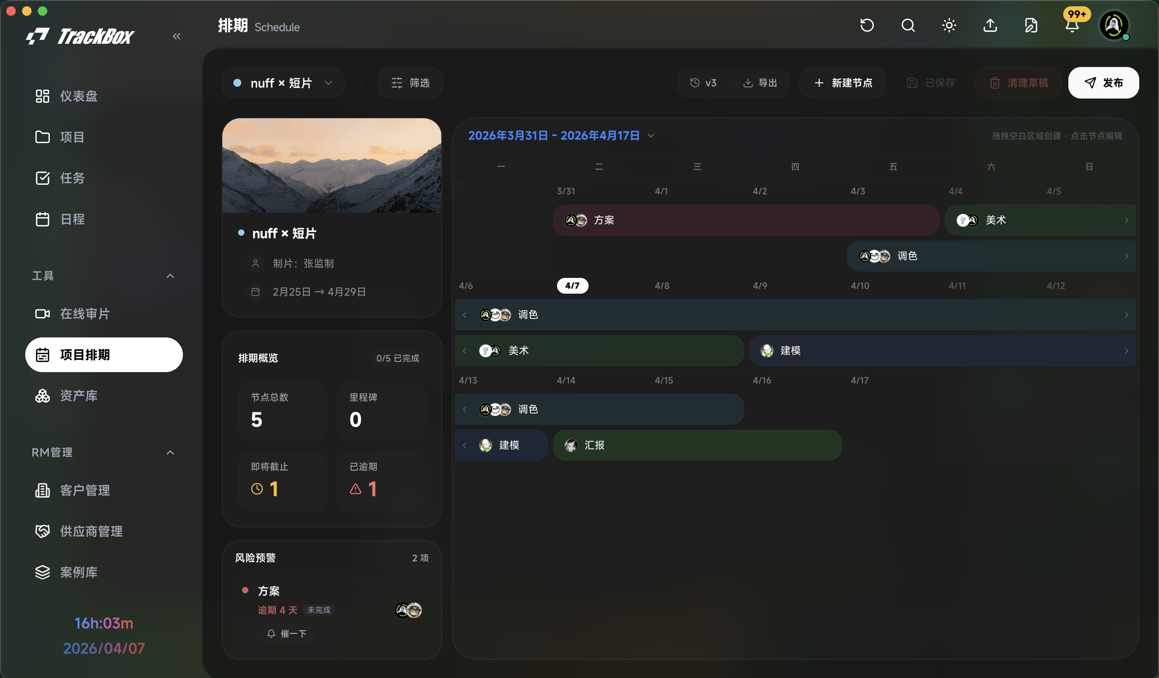Open 仪表盘 dashboard in sidebar
Screen dimensions: 1159x678
tap(104, 96)
